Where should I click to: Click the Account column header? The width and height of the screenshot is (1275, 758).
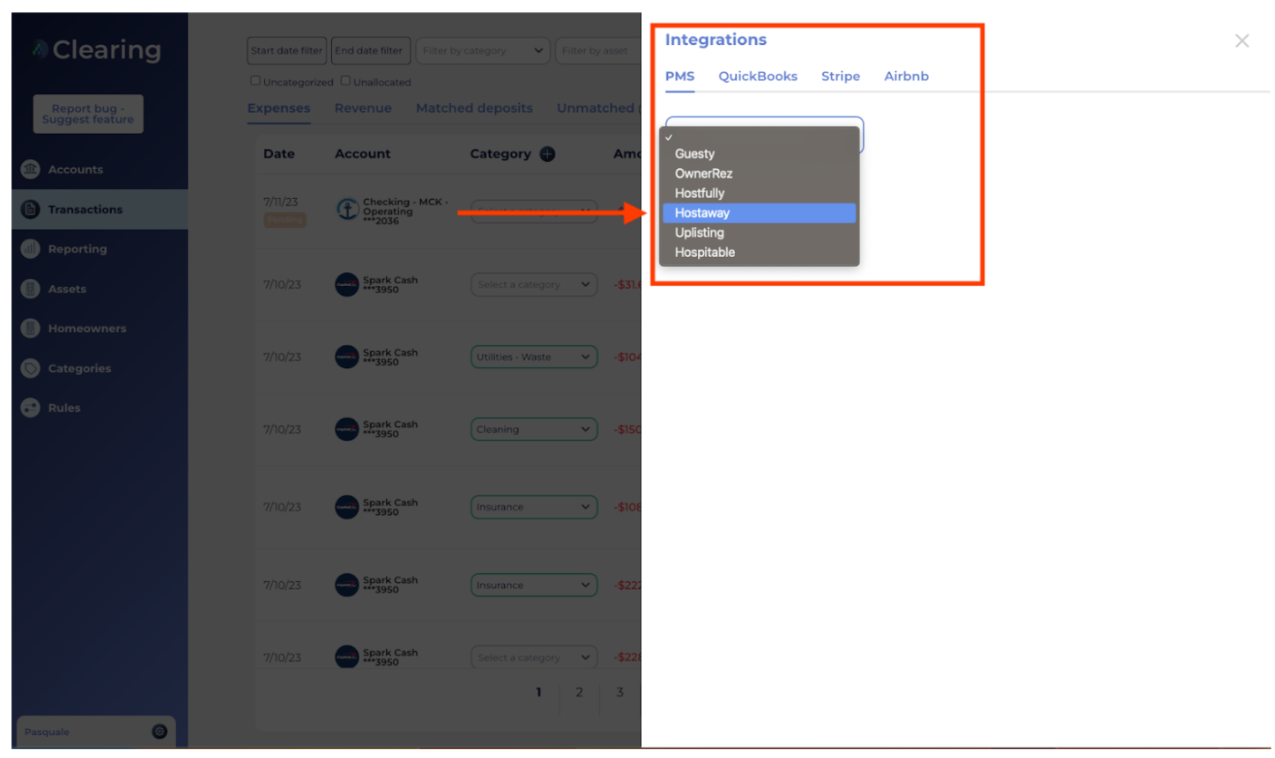[362, 154]
